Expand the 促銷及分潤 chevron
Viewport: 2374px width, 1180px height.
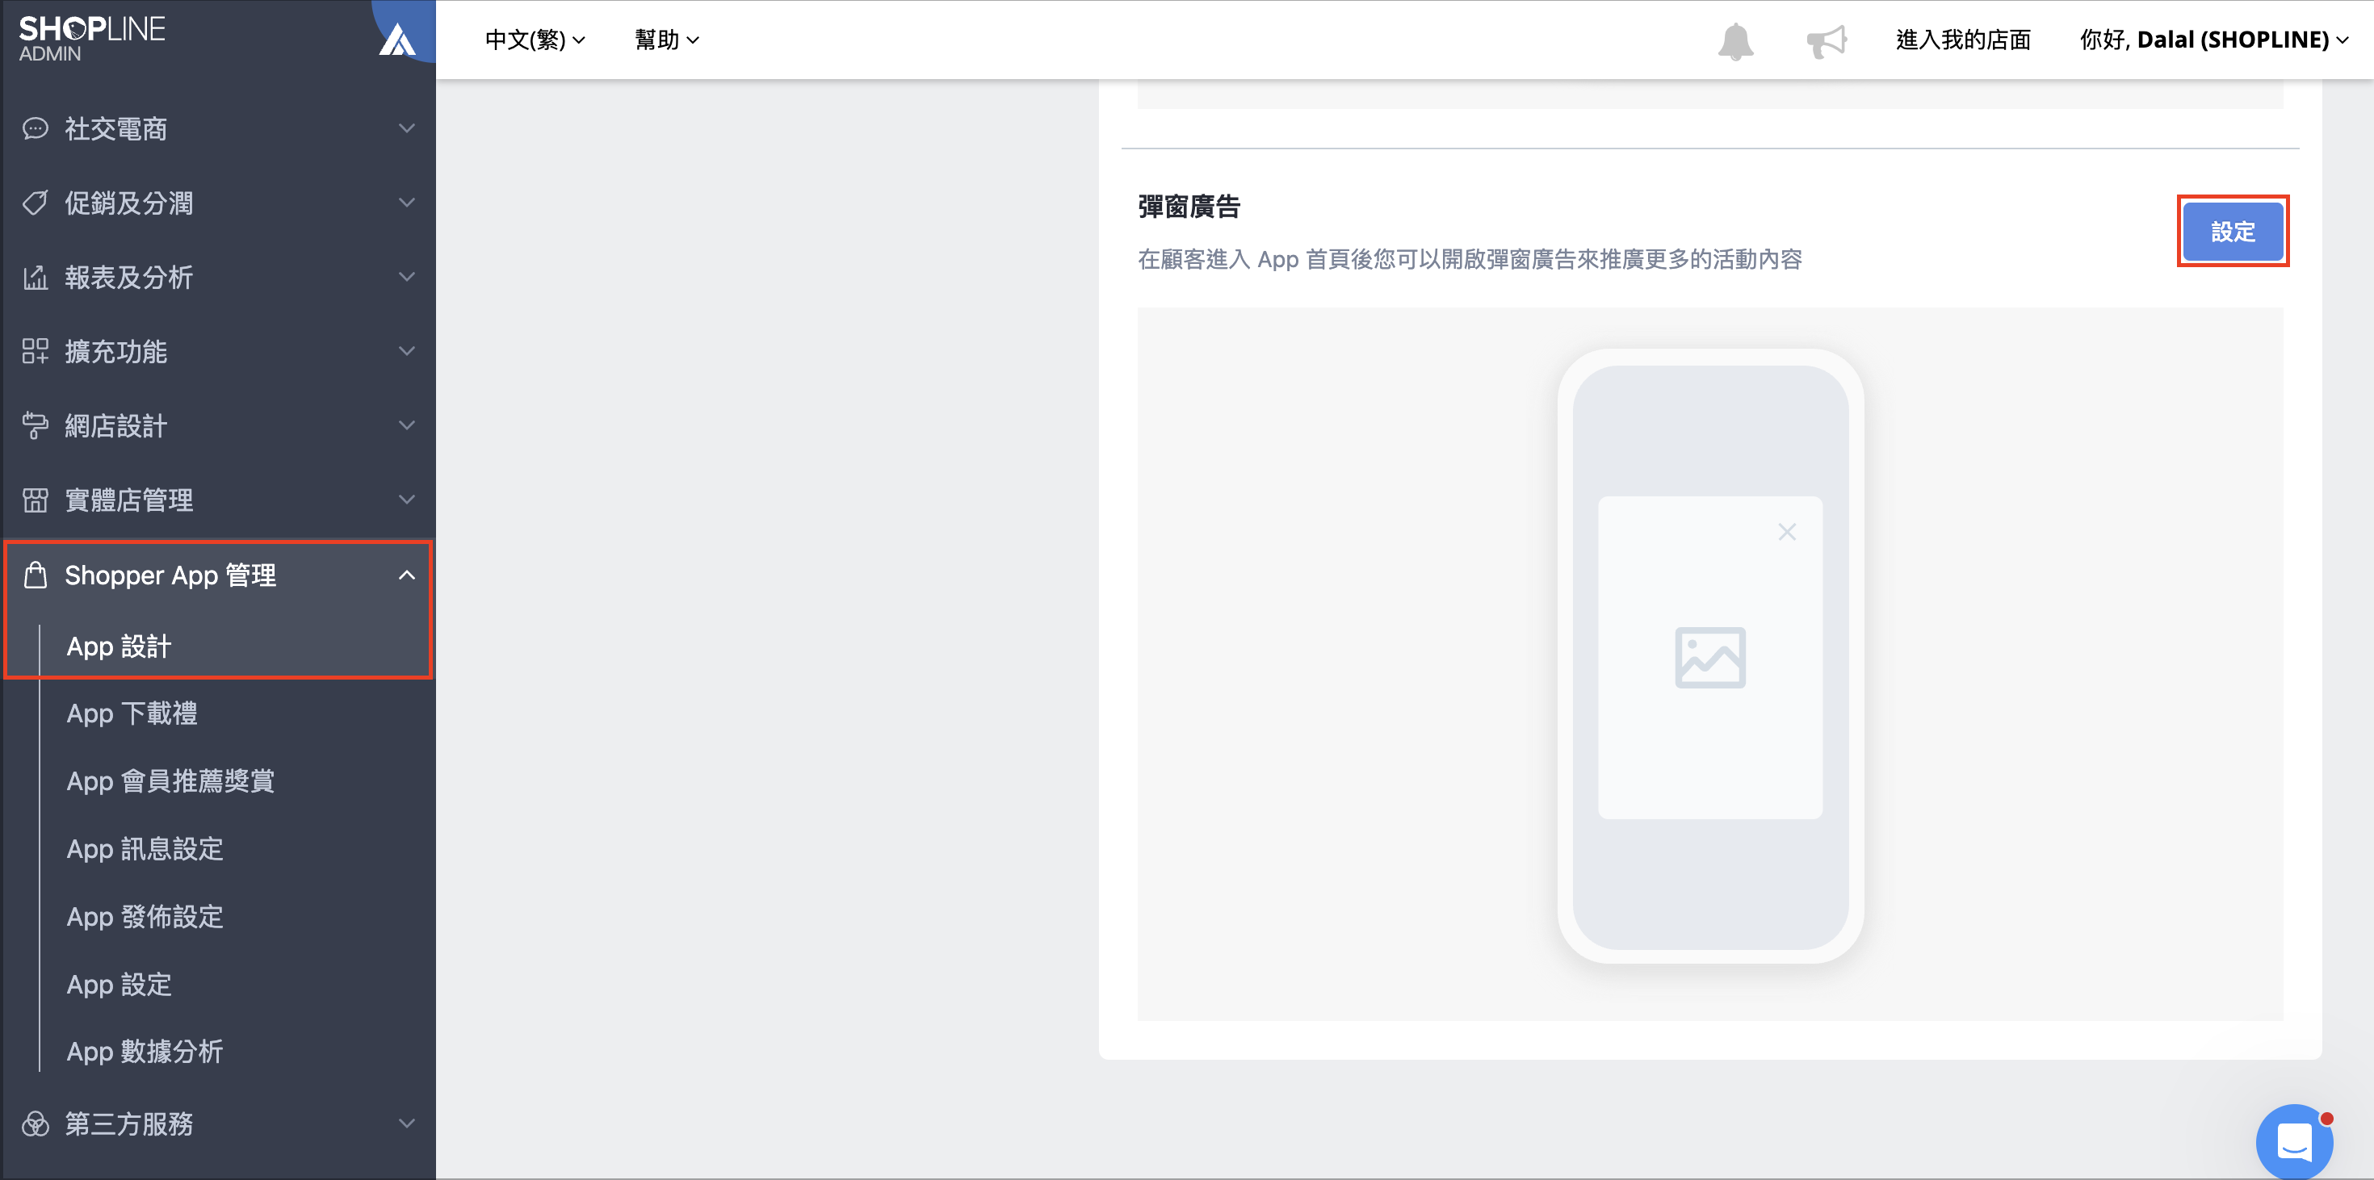pyautogui.click(x=406, y=203)
